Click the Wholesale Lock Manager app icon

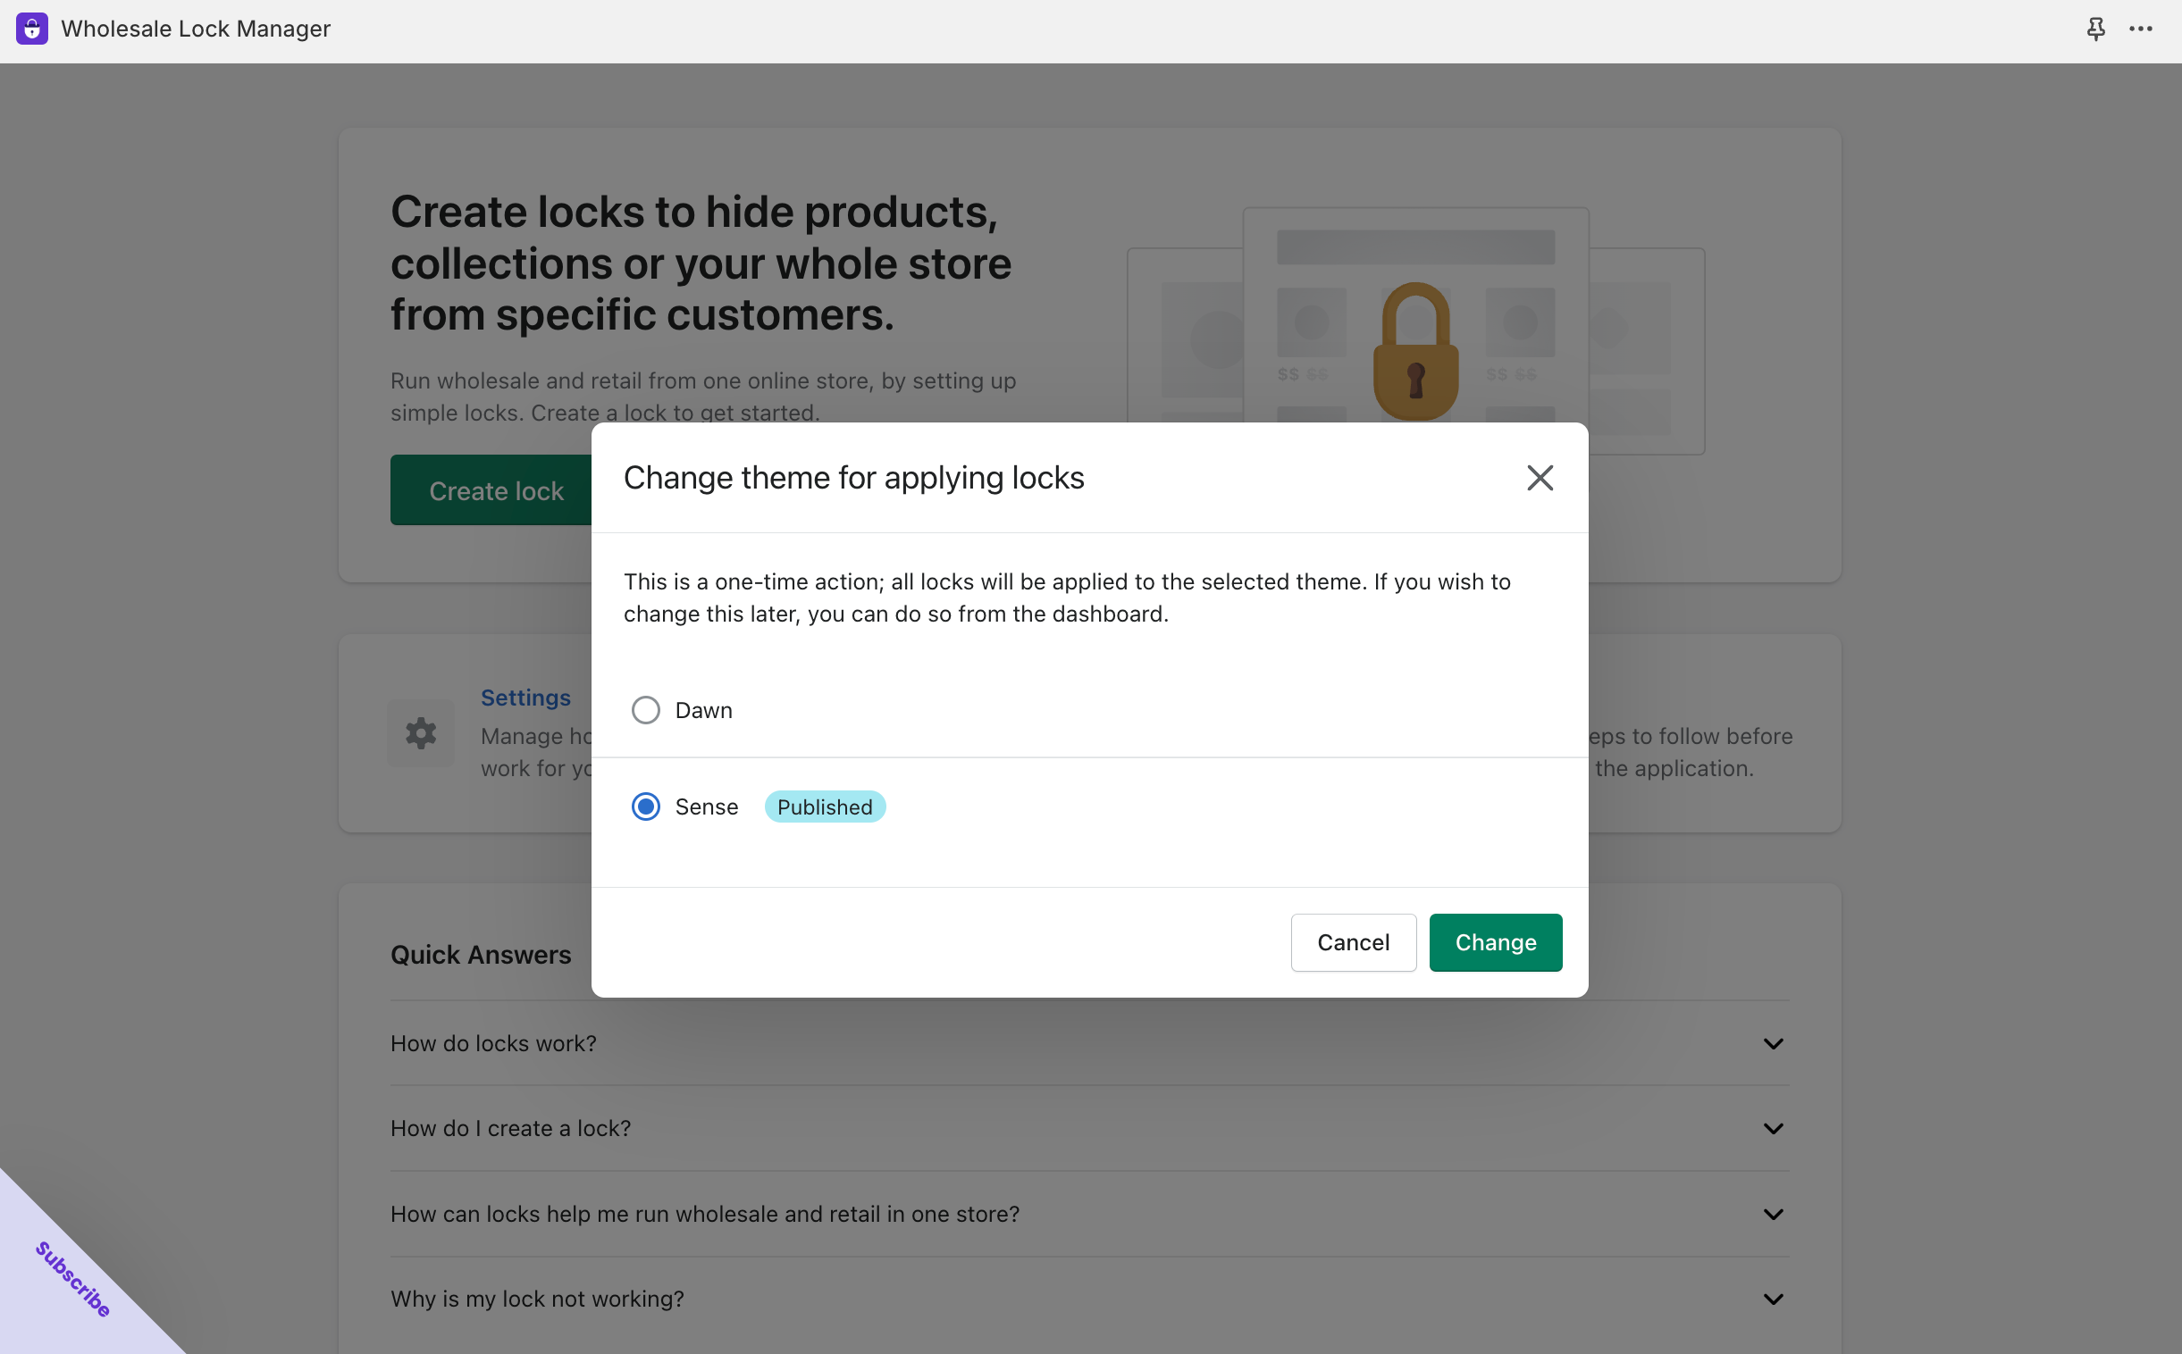click(x=31, y=28)
